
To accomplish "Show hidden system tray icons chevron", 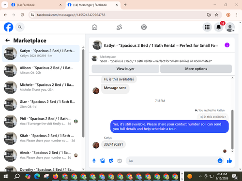I will click(200, 176).
